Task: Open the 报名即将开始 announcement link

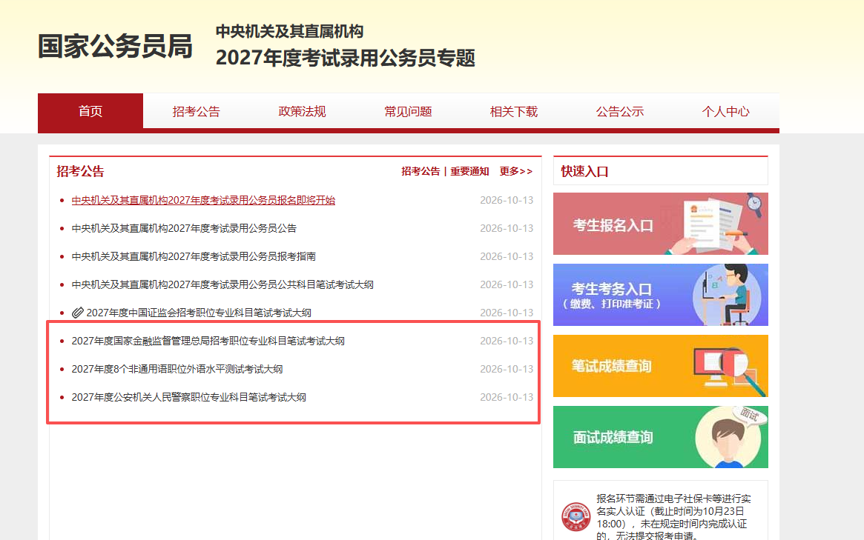Action: (x=203, y=200)
